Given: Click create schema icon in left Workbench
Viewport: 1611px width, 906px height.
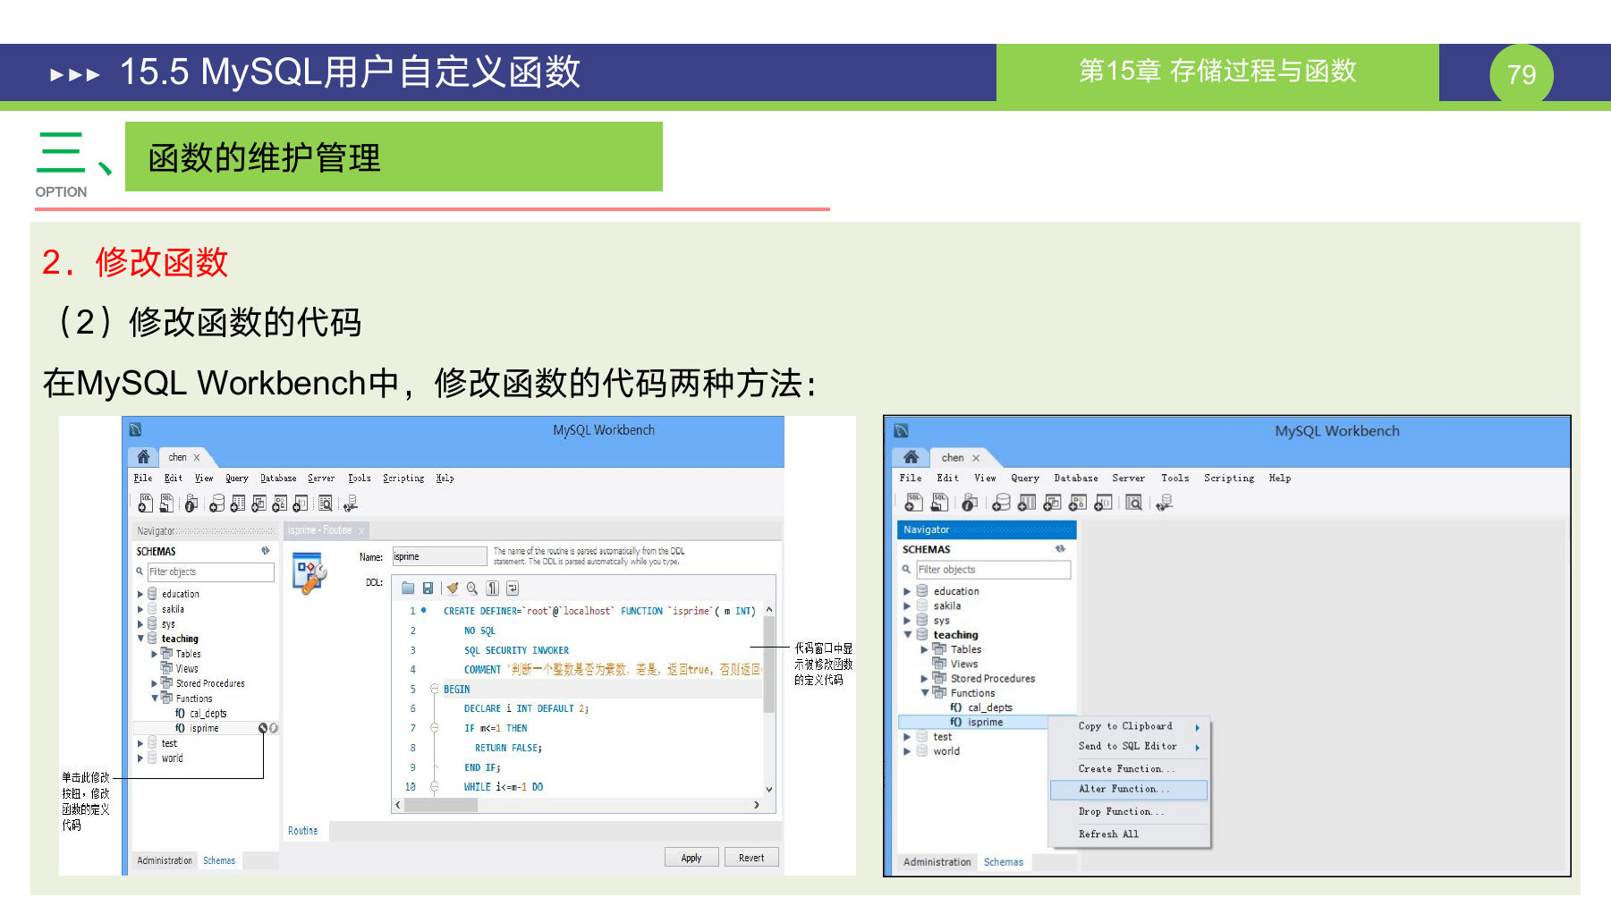Looking at the screenshot, I should click(x=216, y=504).
